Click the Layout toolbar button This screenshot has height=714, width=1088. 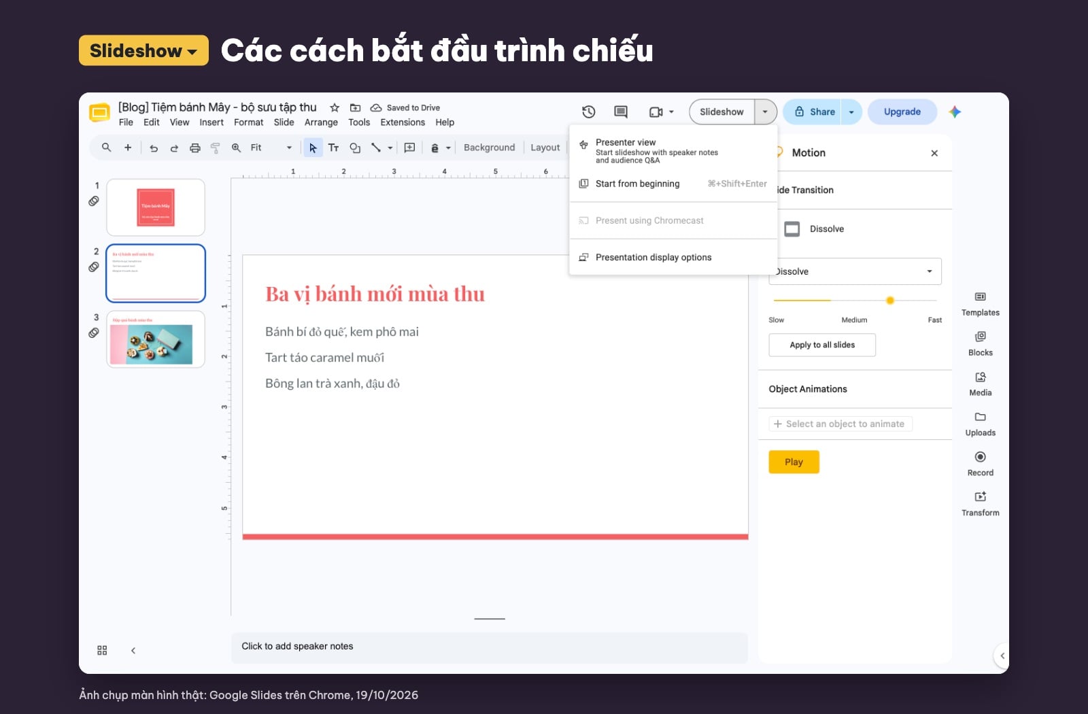pos(545,148)
